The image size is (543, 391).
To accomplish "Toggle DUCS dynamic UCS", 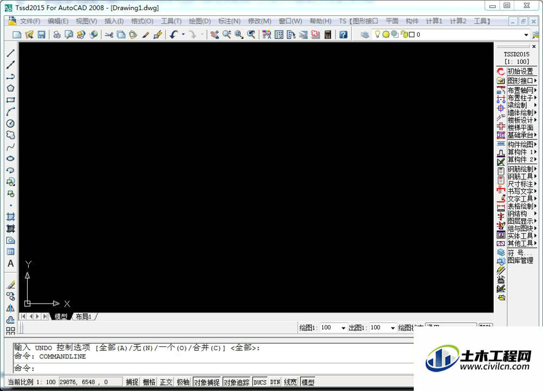I will tap(260, 382).
